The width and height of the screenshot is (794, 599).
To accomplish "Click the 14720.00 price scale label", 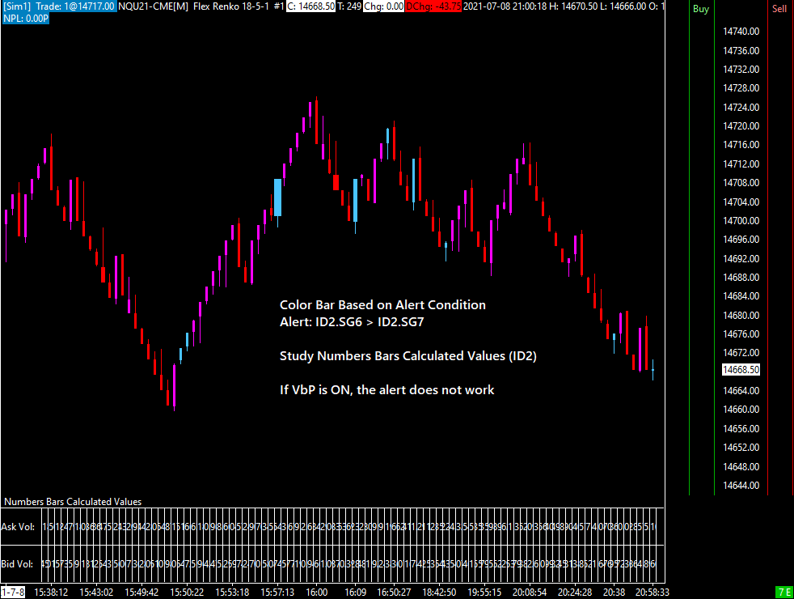I will click(741, 125).
